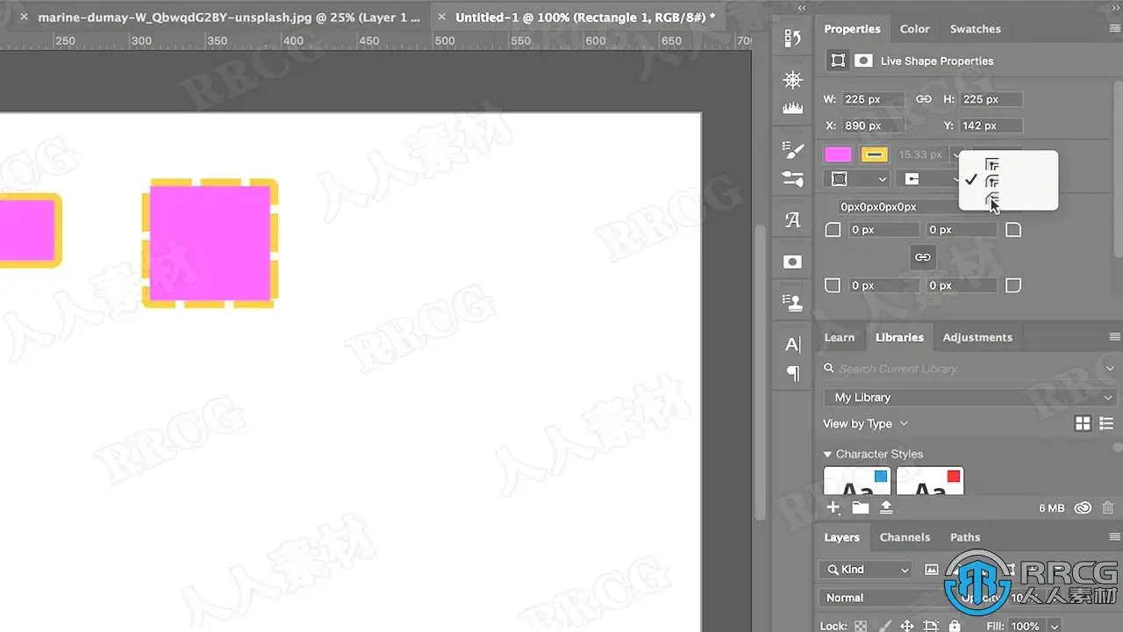Open the History panel icon
This screenshot has width=1123, height=632.
[793, 38]
